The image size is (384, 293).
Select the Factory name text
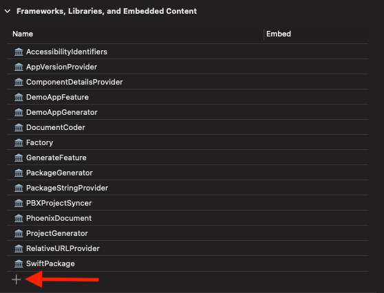click(39, 142)
